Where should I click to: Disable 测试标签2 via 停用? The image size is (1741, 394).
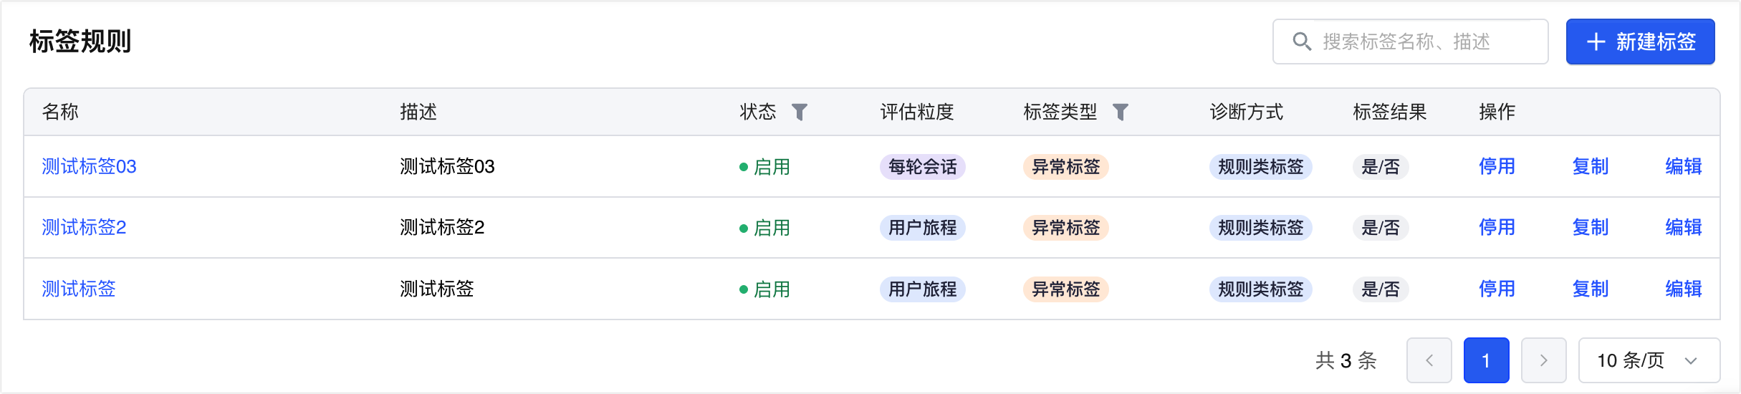click(x=1497, y=228)
